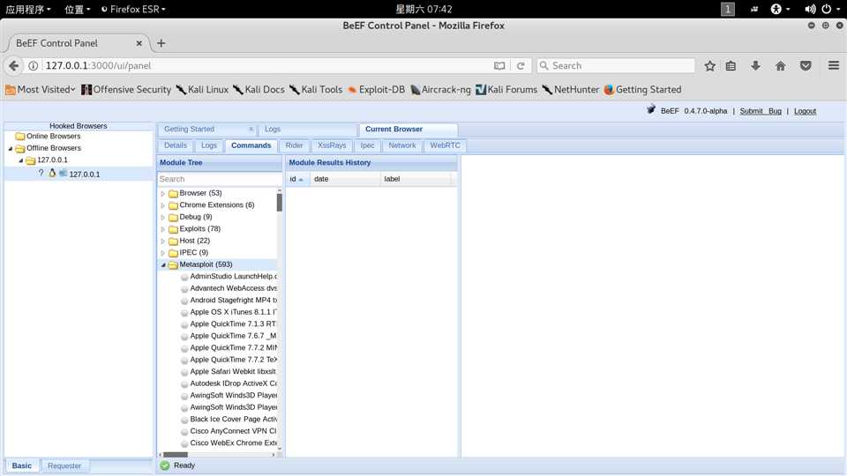Open the Firefox ESR app menu
Viewport: 847px width, 476px height.
[x=133, y=9]
